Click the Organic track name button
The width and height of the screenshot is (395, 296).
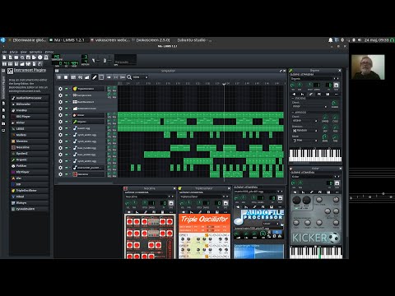(x=88, y=122)
